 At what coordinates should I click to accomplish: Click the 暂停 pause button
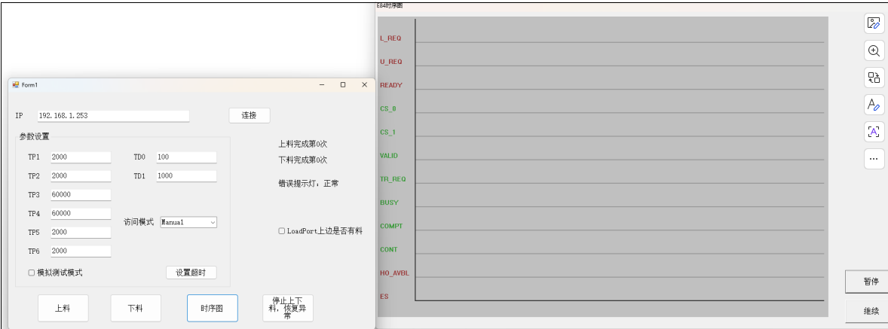tap(870, 281)
